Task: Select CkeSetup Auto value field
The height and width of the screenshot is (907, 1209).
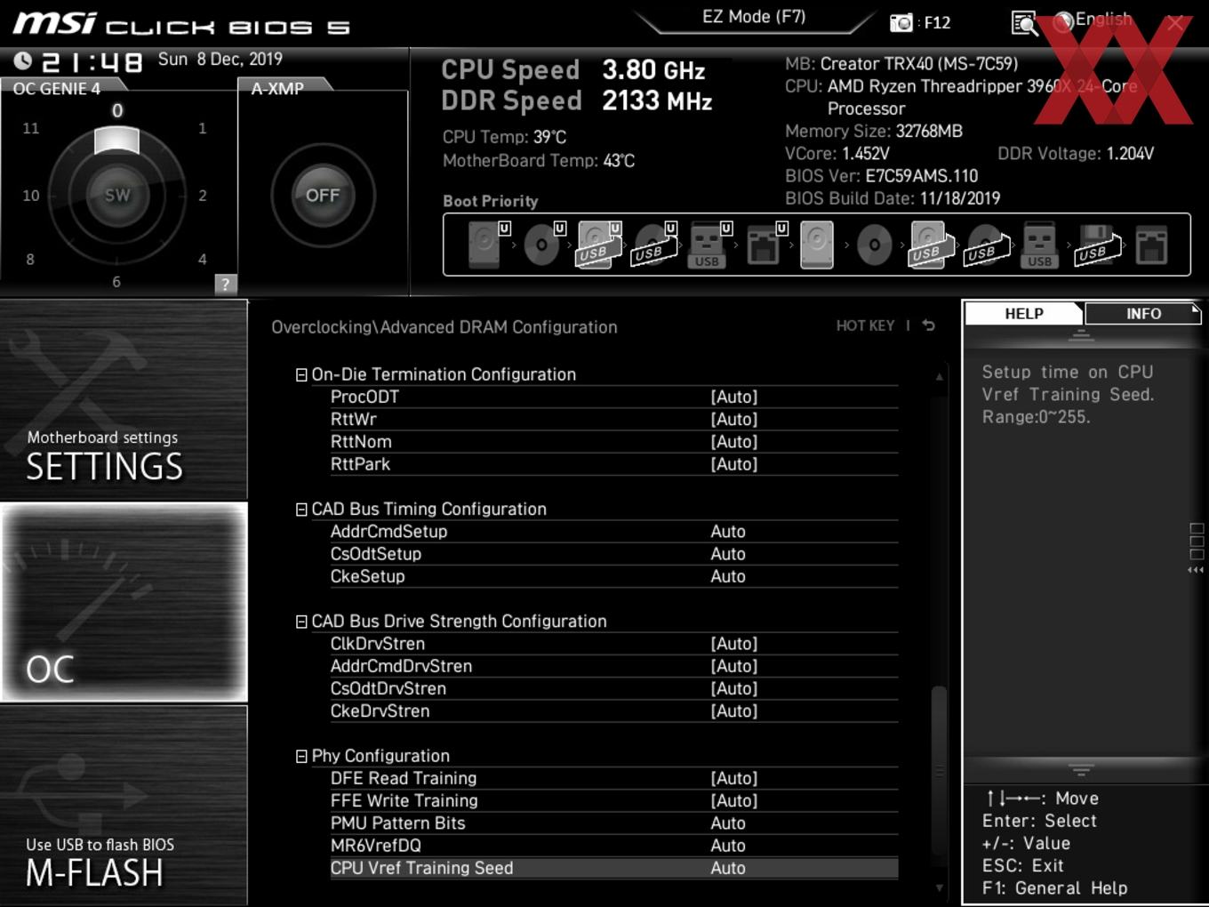Action: [x=728, y=576]
